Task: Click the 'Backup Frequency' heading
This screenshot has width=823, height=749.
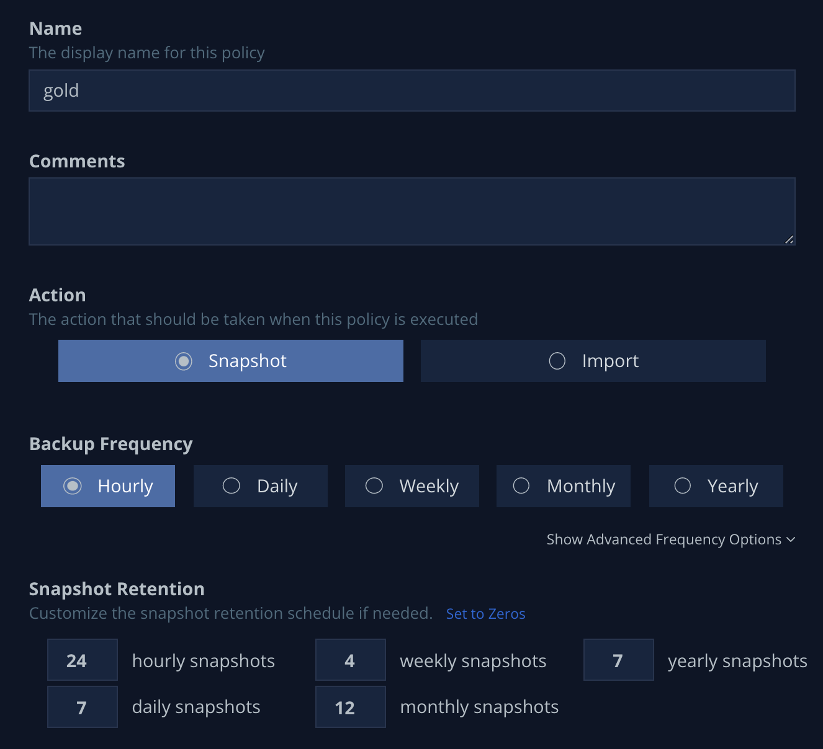Action: (x=111, y=444)
